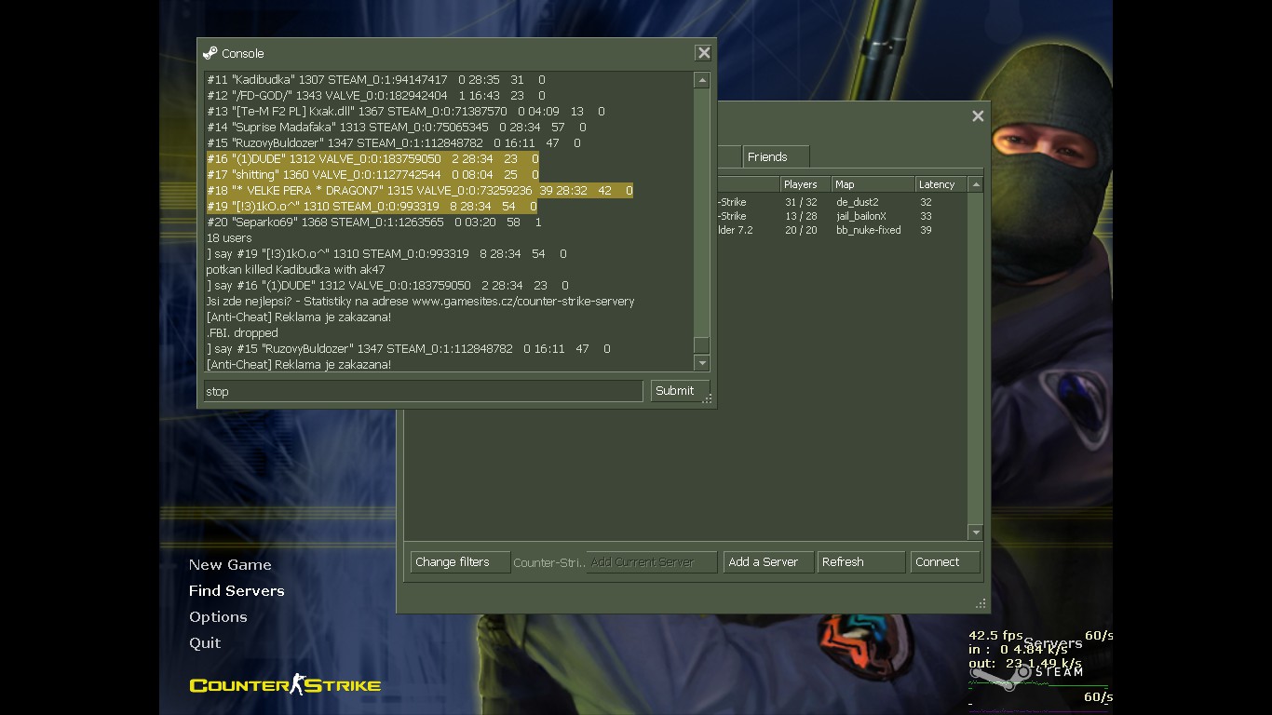Close the Console window
Image resolution: width=1272 pixels, height=715 pixels.
704,53
